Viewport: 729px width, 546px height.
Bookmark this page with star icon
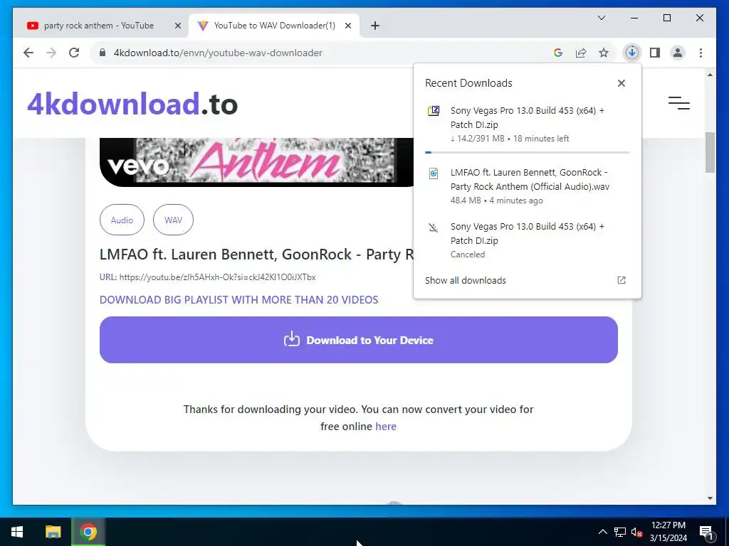[604, 53]
